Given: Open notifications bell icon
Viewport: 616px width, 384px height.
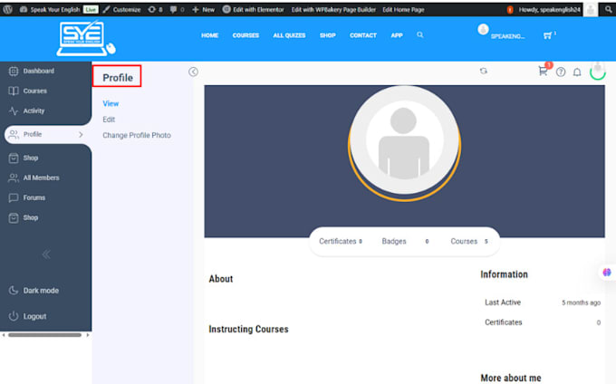Looking at the screenshot, I should (577, 72).
